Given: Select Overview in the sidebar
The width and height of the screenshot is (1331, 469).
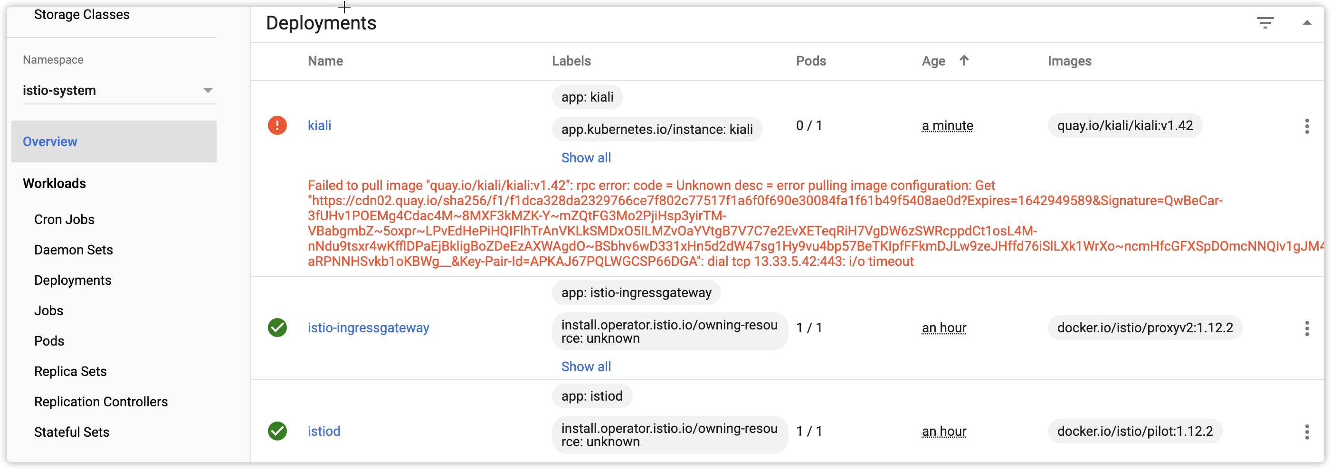Looking at the screenshot, I should pyautogui.click(x=50, y=141).
